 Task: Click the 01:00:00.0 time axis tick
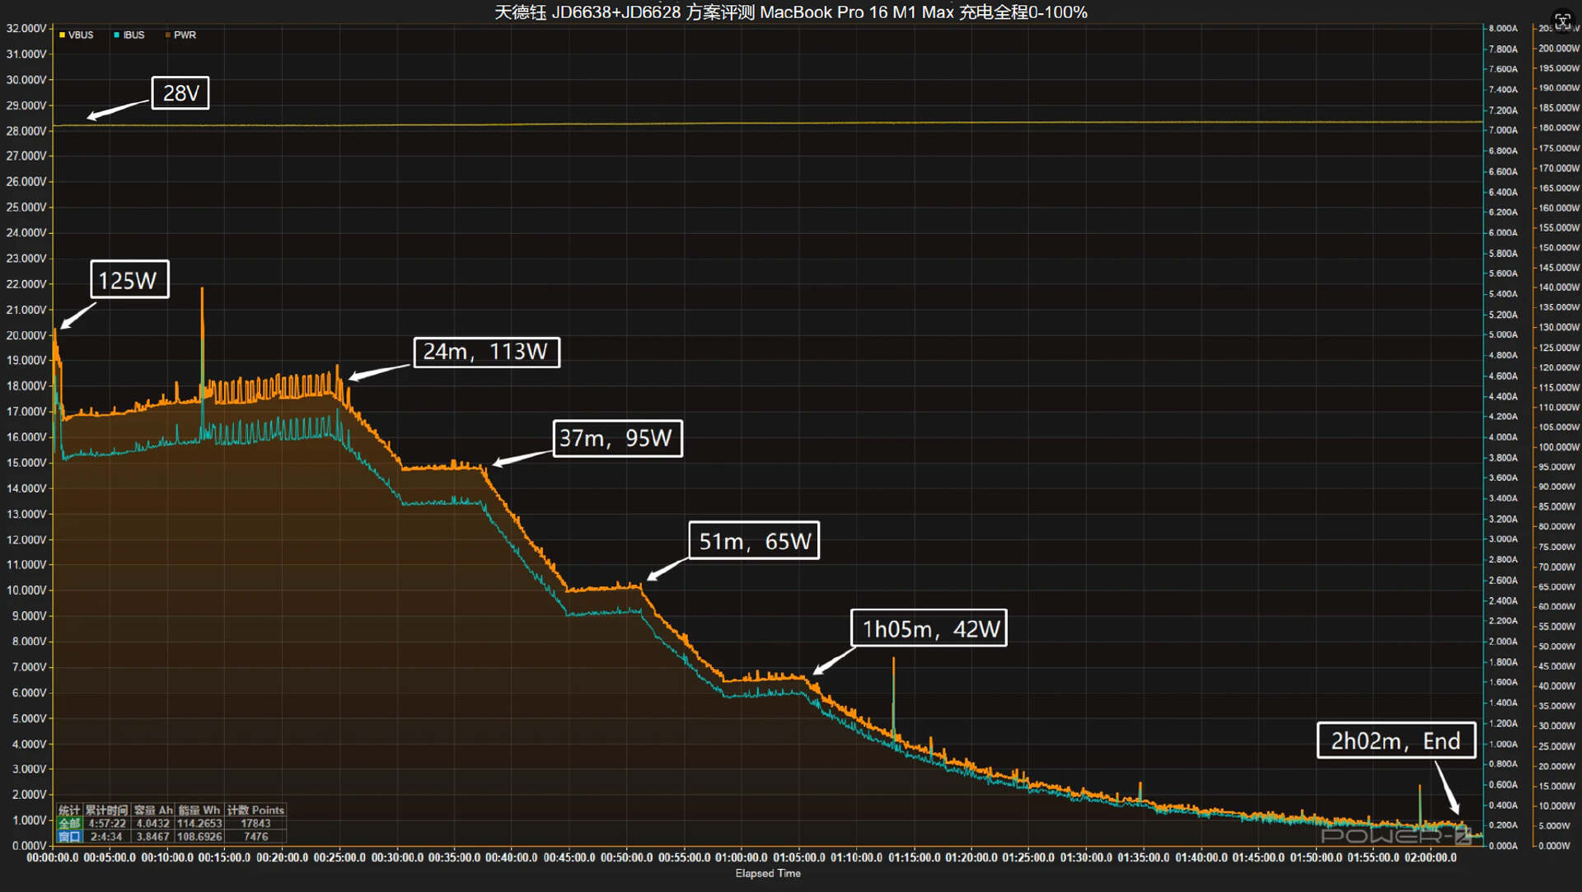[742, 857]
